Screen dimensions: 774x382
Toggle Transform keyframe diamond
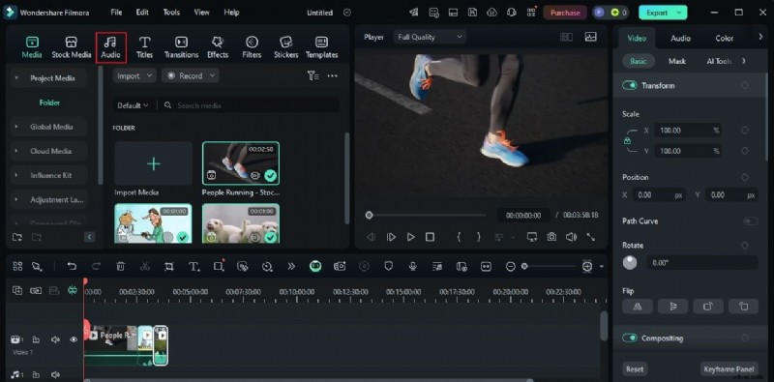(744, 85)
